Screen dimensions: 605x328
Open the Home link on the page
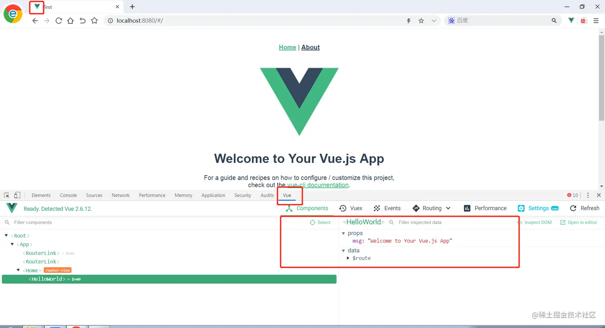[x=287, y=47]
